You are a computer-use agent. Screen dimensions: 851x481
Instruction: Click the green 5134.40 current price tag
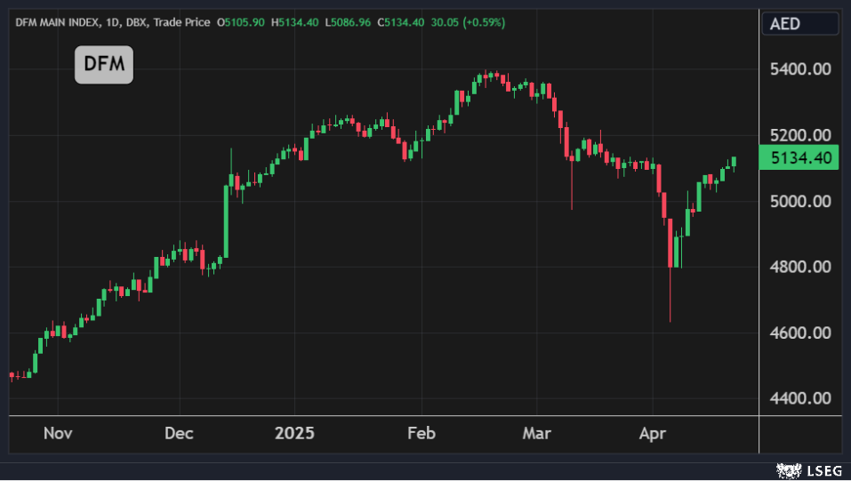pos(800,158)
